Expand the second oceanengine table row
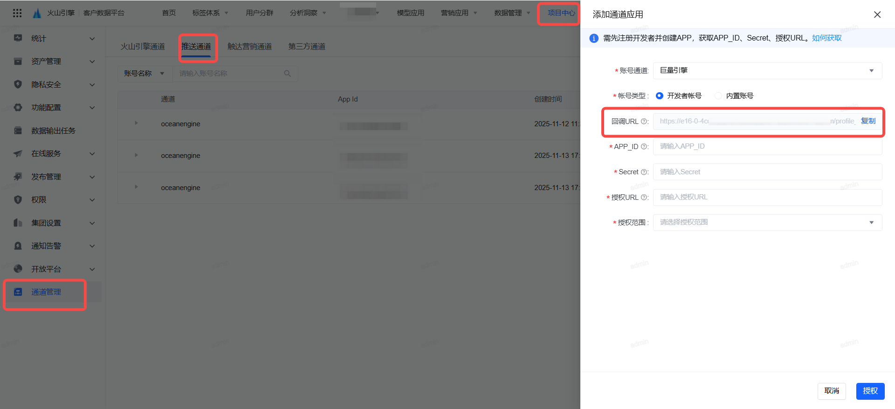 pos(136,155)
